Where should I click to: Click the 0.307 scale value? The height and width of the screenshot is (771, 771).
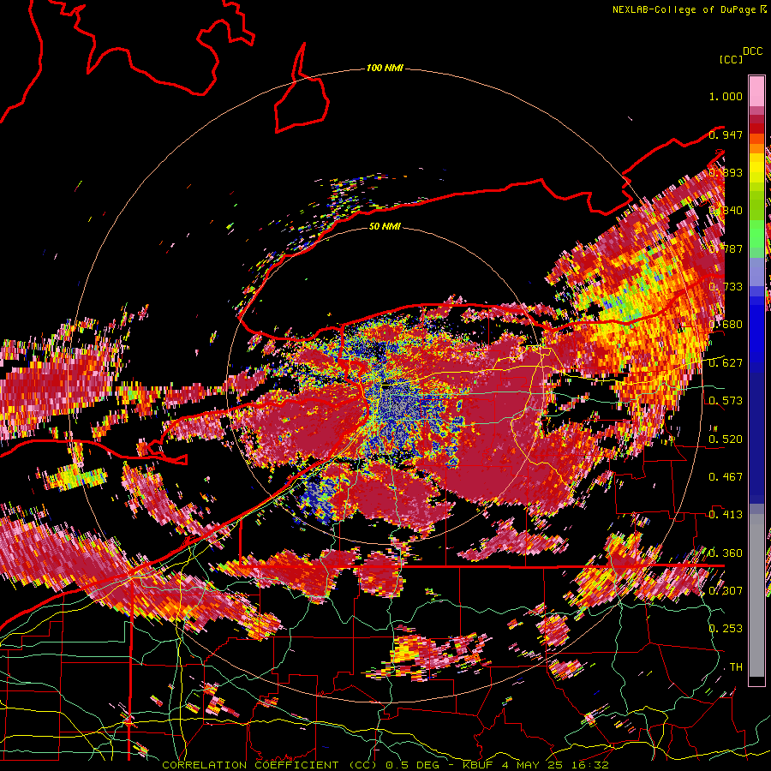726,591
